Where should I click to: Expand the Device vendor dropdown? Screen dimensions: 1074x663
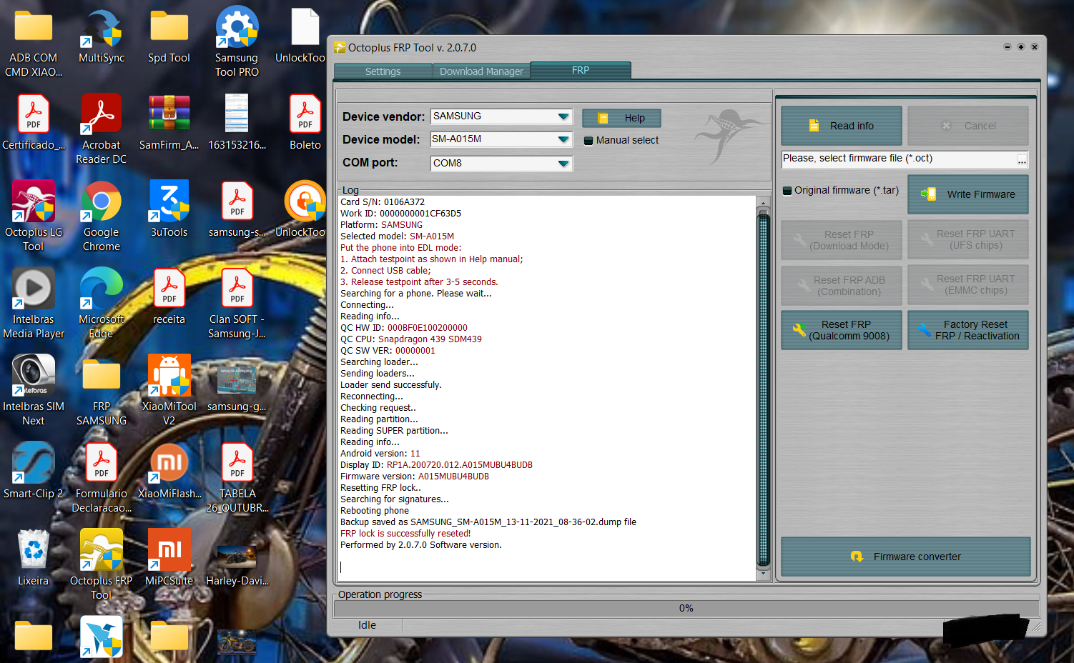coord(563,116)
